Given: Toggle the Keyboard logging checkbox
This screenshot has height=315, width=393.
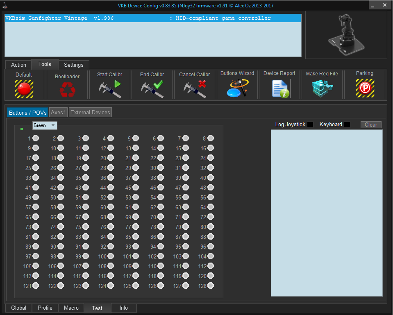Looking at the screenshot, I should [347, 125].
